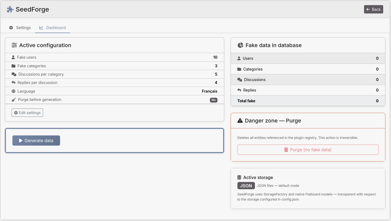Viewport: 391px width, 221px height.
Task: Click the folder icon beside Fake categories
Action: [13, 66]
